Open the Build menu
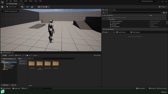The width and height of the screenshot is (168, 94). point(26,1)
